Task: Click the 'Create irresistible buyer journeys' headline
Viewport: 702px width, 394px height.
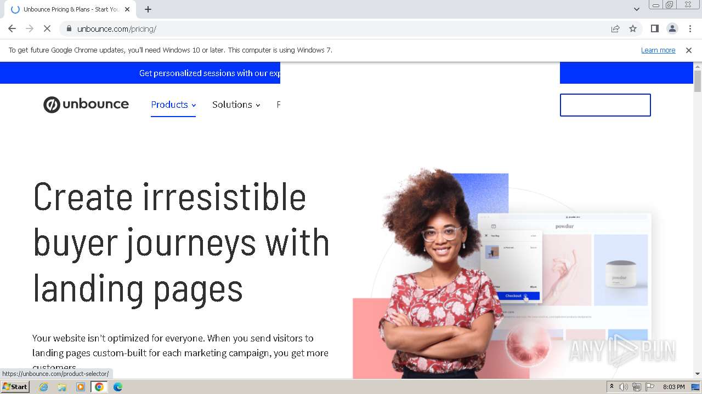Action: click(181, 242)
